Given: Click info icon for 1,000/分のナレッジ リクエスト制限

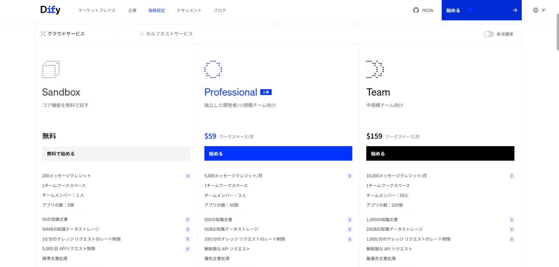Looking at the screenshot, I should tap(512, 239).
